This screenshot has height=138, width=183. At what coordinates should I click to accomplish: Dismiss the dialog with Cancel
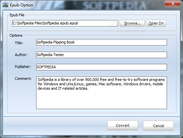tap(158, 126)
